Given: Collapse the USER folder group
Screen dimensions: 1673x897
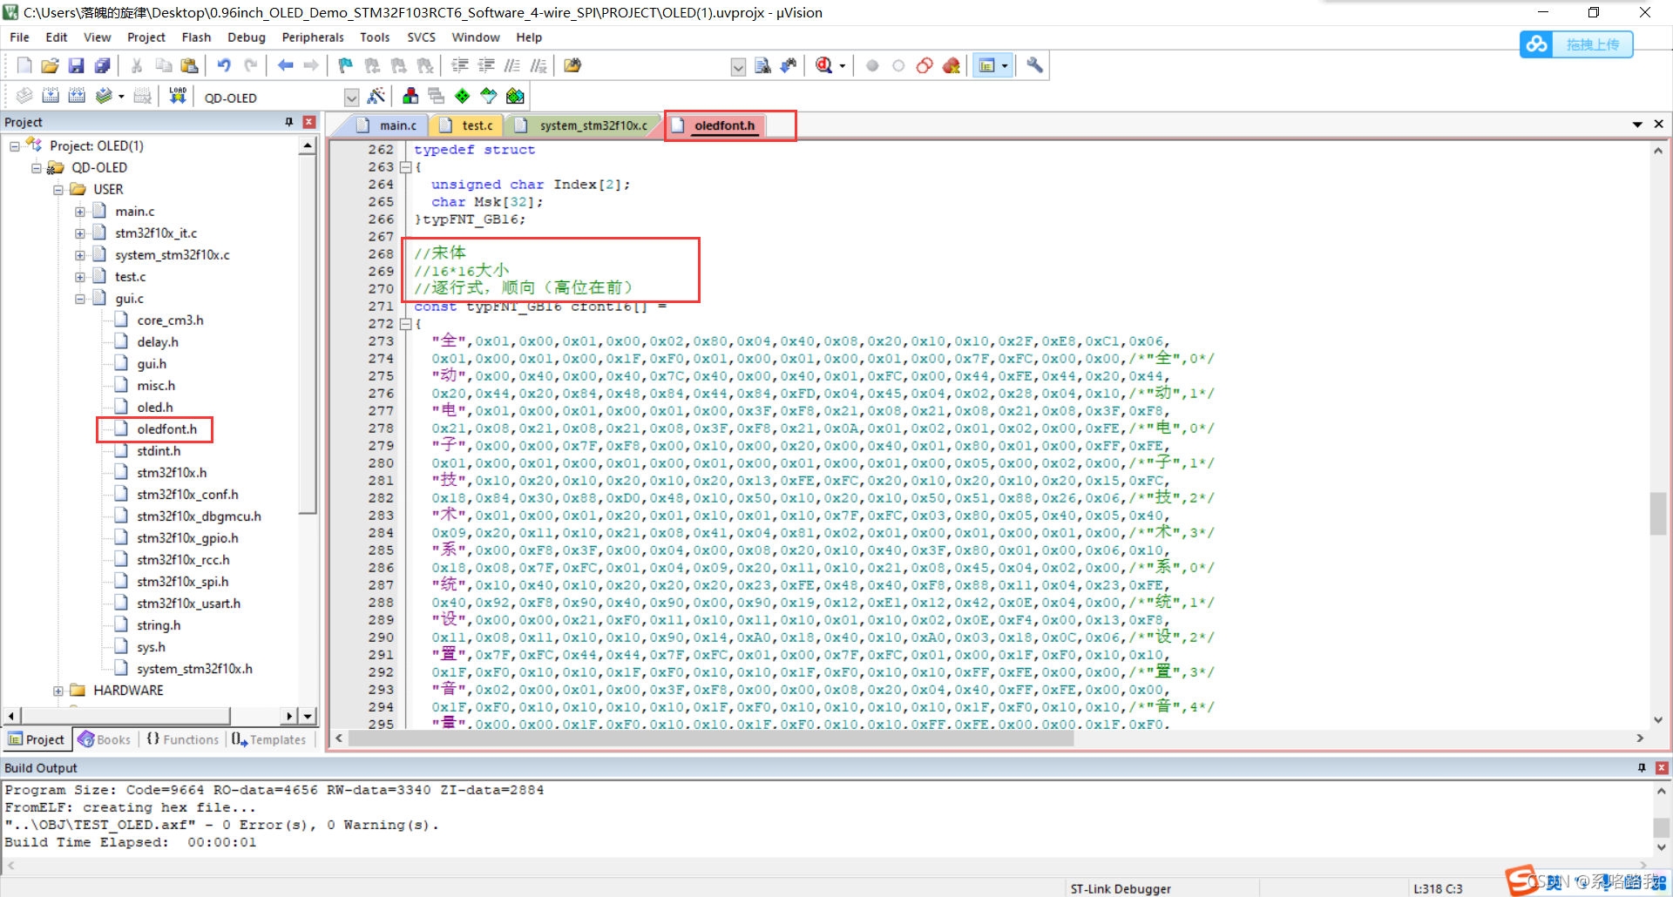Looking at the screenshot, I should (x=58, y=189).
